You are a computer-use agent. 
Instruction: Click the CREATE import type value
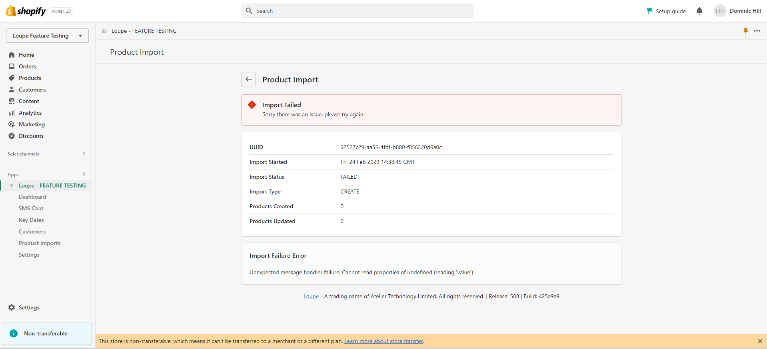pos(350,191)
